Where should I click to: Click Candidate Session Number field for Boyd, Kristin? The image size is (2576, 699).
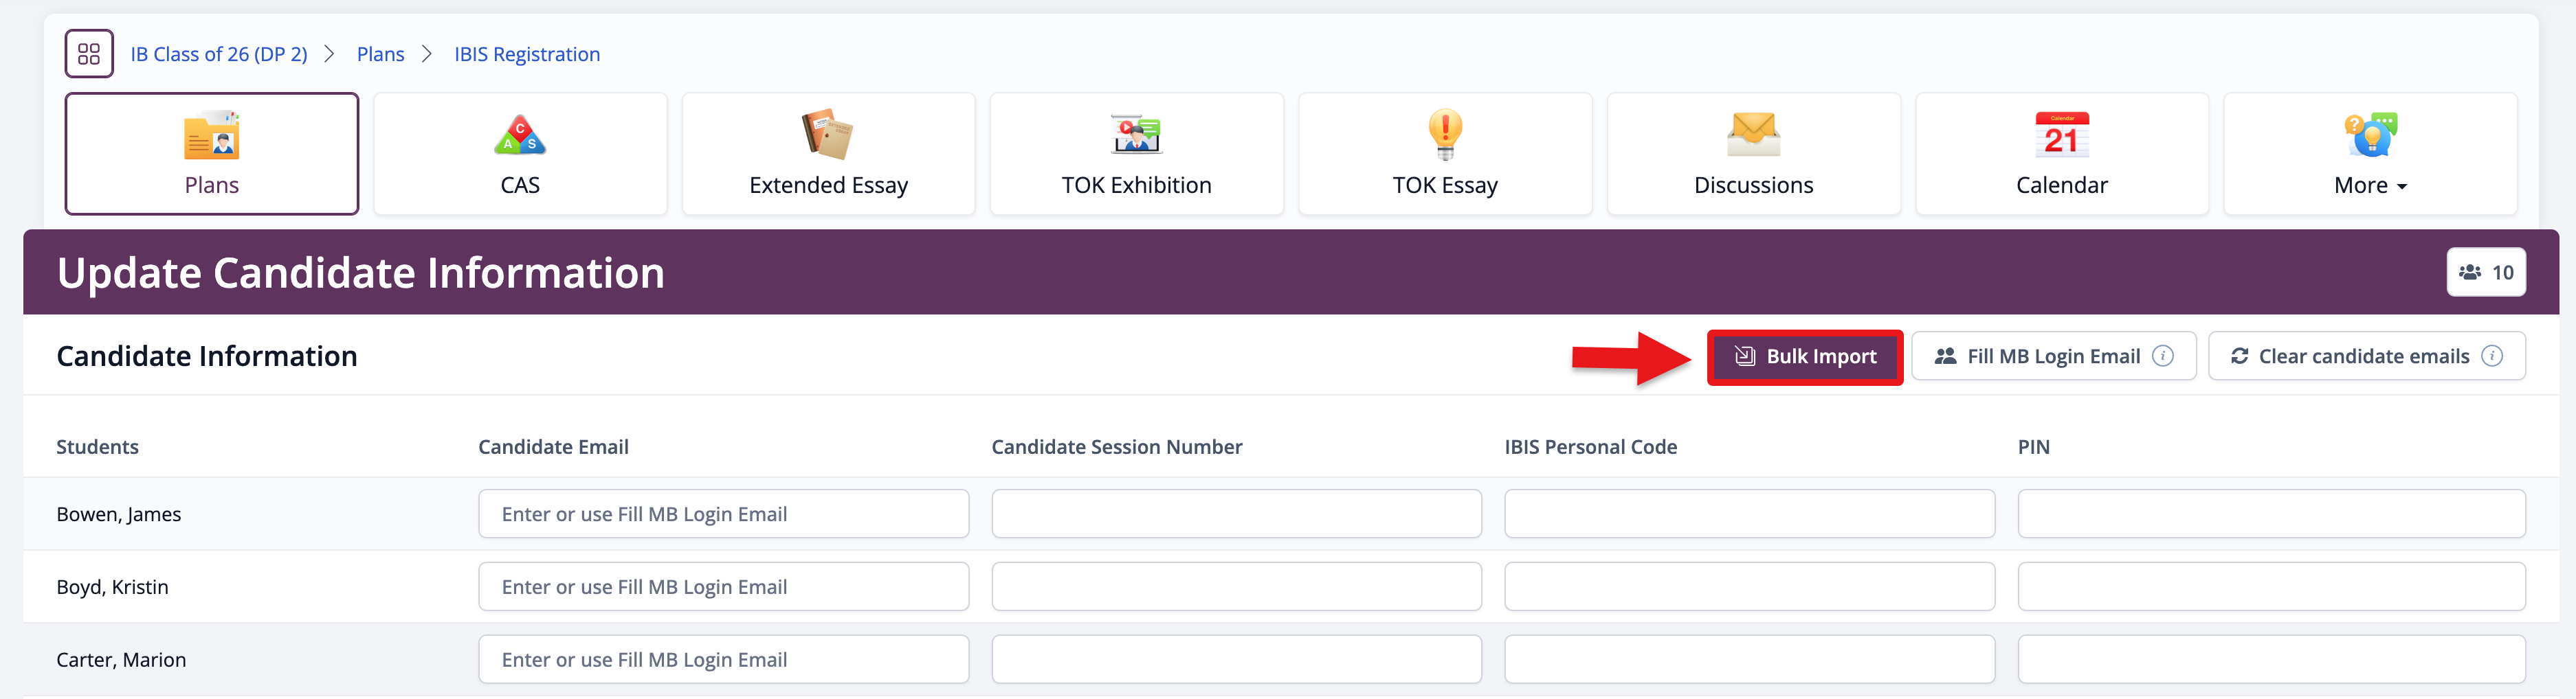pyautogui.click(x=1236, y=587)
